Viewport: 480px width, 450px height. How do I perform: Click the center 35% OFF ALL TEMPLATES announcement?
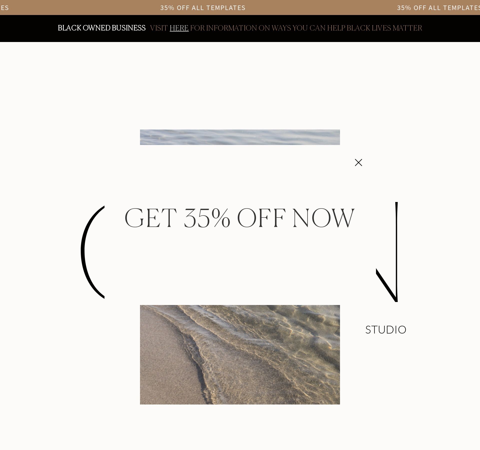tap(203, 8)
